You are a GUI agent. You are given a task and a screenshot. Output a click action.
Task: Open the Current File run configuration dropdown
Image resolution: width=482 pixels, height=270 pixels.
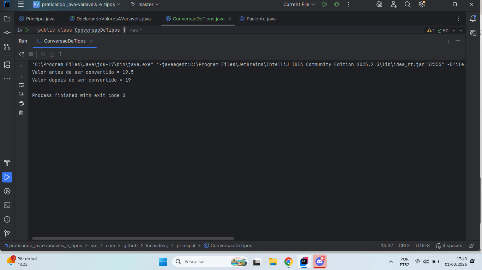coord(299,5)
